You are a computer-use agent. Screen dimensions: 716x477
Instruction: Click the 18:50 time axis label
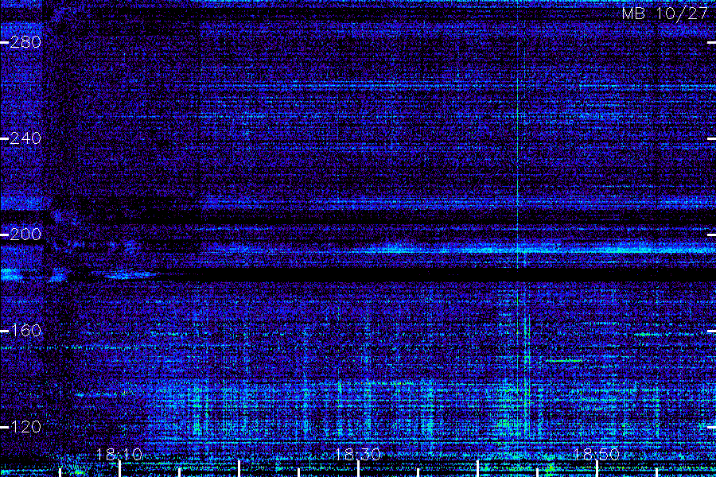click(596, 454)
